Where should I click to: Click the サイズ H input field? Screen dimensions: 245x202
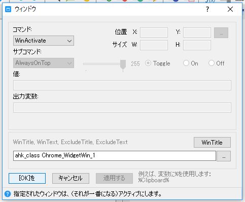coord(197,45)
